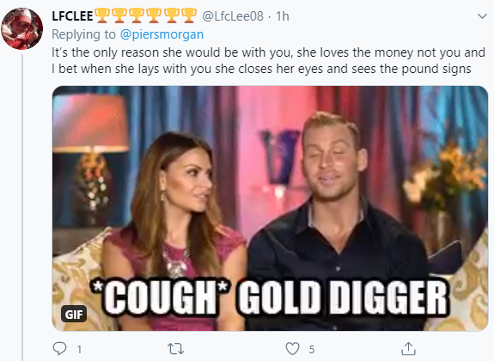Click the GIF badge on media
The height and width of the screenshot is (361, 494).
[74, 314]
